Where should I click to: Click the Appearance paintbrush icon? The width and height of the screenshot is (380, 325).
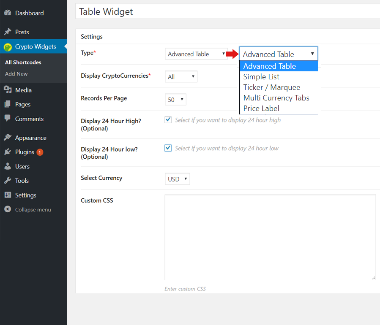[x=8, y=138]
